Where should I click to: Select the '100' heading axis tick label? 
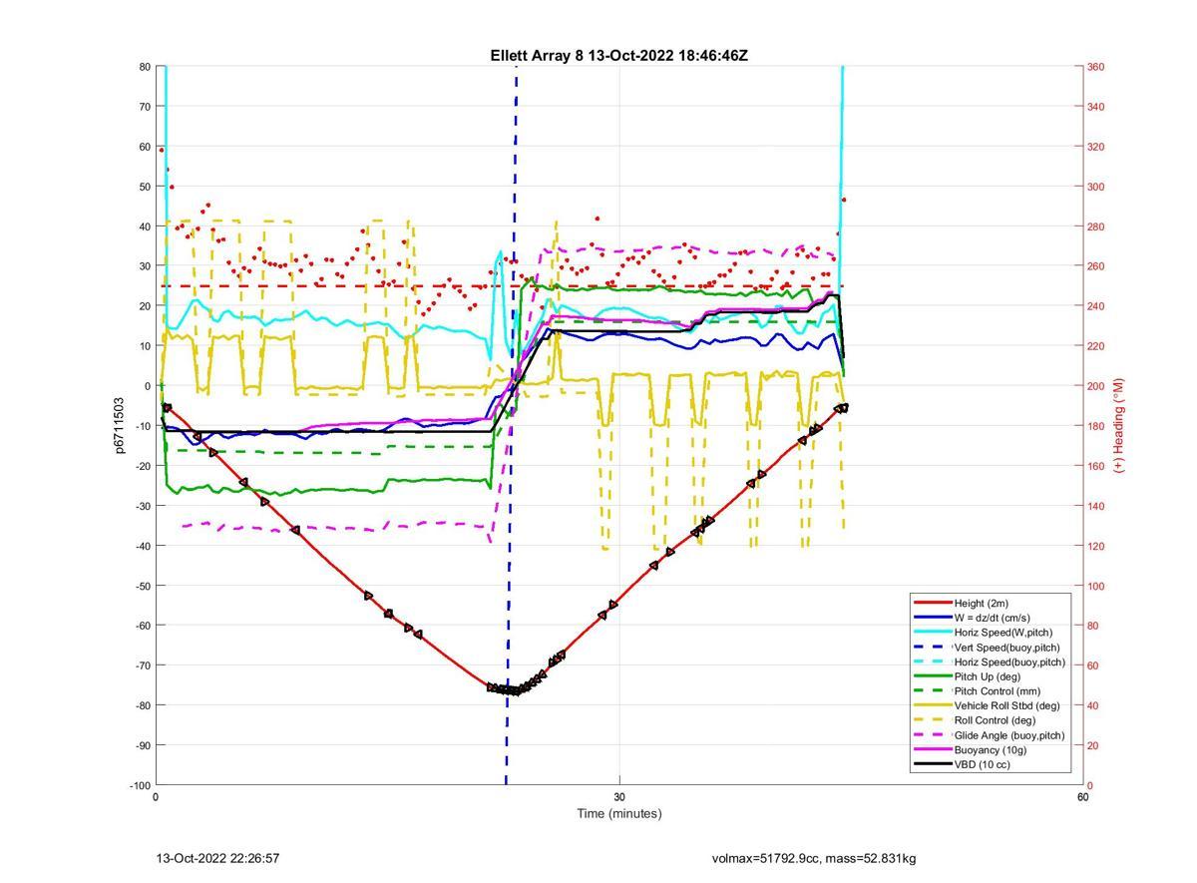[x=1095, y=586]
